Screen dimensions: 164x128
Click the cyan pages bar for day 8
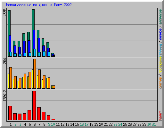[x=44, y=54]
